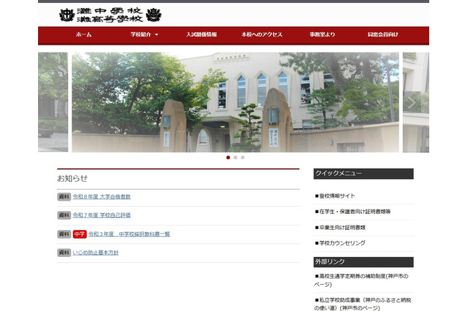This screenshot has height=311, width=468.
Task: Expand the 学校紹介 dropdown menu
Action: click(x=144, y=34)
